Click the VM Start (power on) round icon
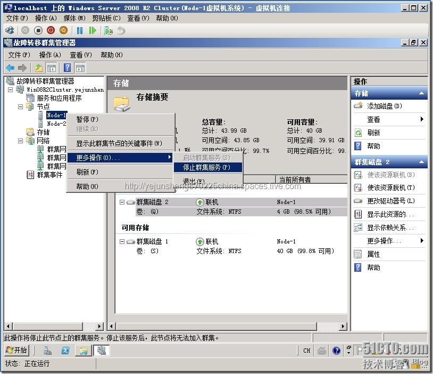Screen dimensions: 433x374 pyautogui.click(x=25, y=30)
